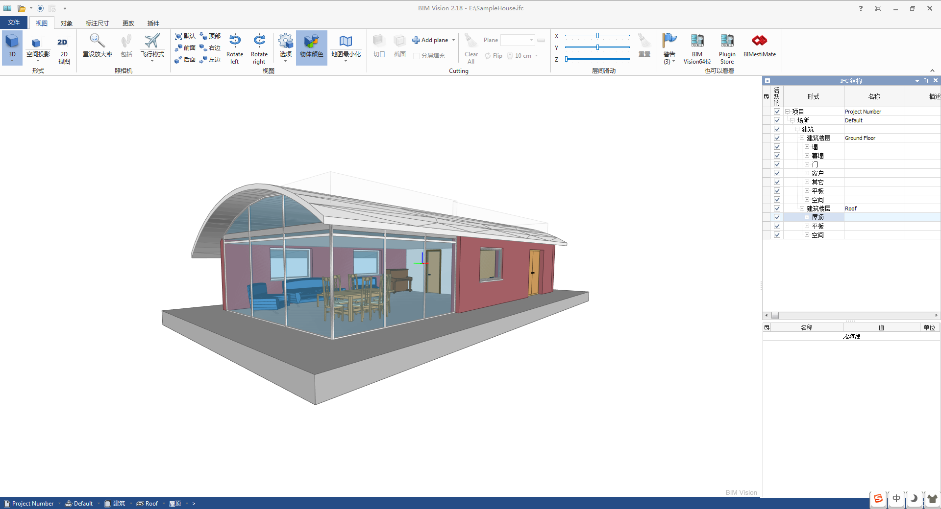The image size is (941, 509).
Task: Toggle the 物体颜色 object colors tool
Action: click(x=311, y=47)
